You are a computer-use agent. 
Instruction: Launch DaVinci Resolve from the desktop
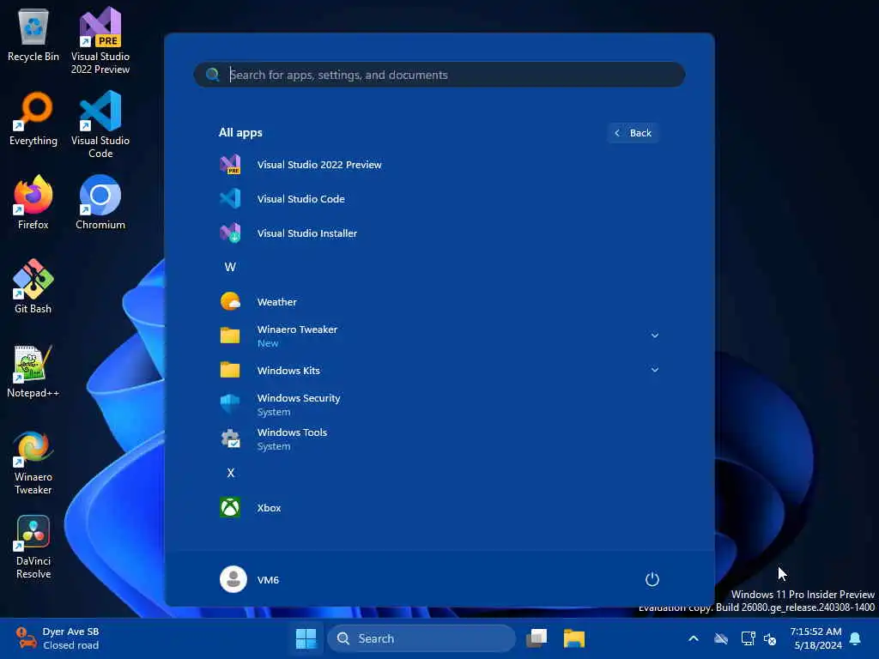point(33,547)
